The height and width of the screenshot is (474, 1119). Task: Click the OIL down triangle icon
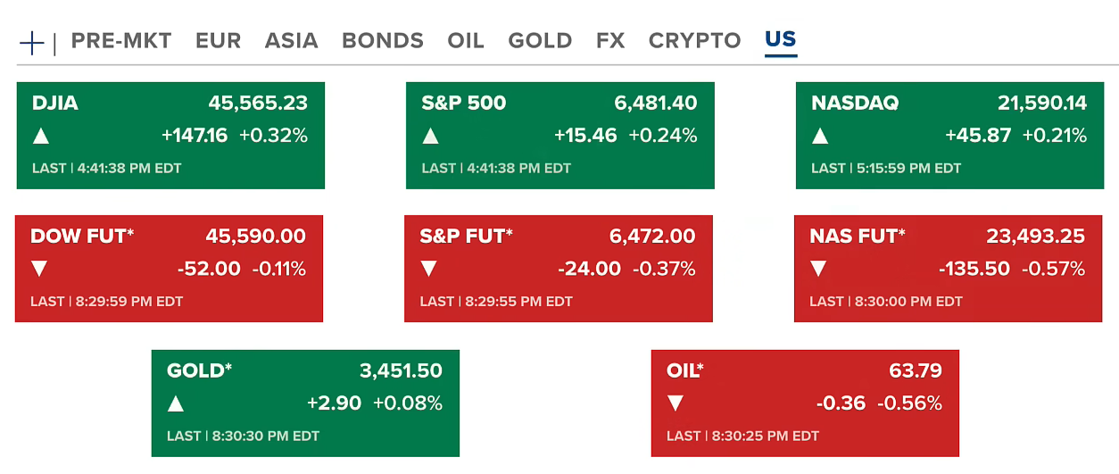click(x=676, y=403)
